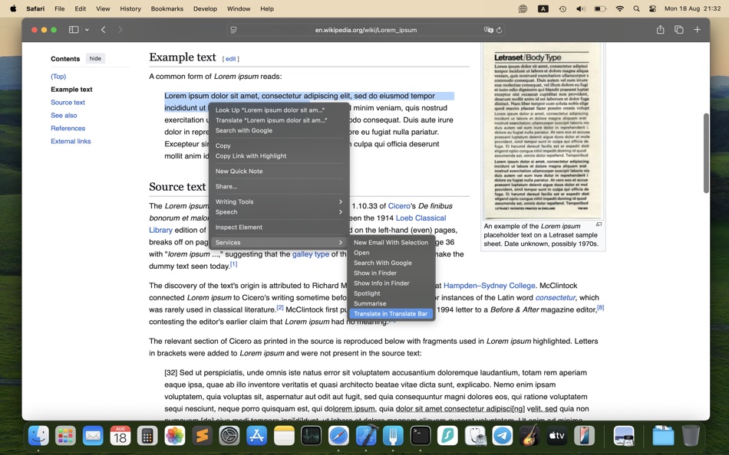Expand the Speech submenu
This screenshot has width=729, height=455.
279,212
